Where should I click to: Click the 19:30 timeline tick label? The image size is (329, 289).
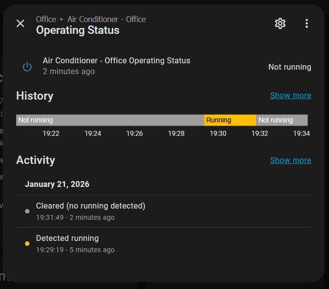218,133
